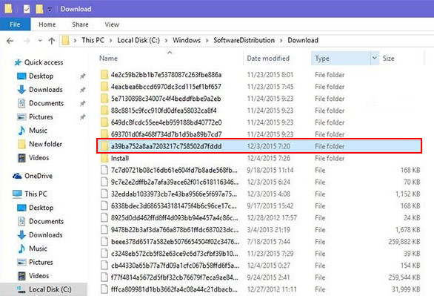Click Music note icon under This PC
Screen dimensions: 434x296
click(x=21, y=249)
